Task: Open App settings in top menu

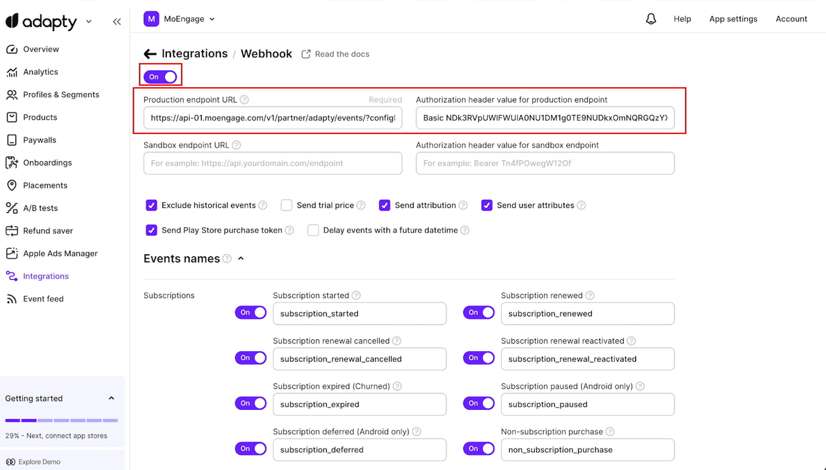Action: [x=733, y=19]
